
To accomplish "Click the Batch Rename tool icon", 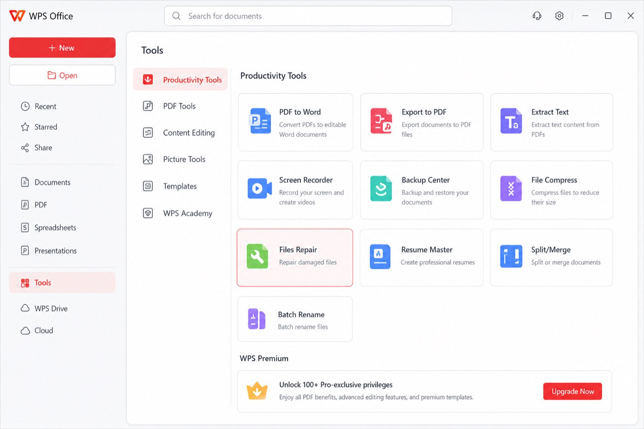I will point(257,319).
